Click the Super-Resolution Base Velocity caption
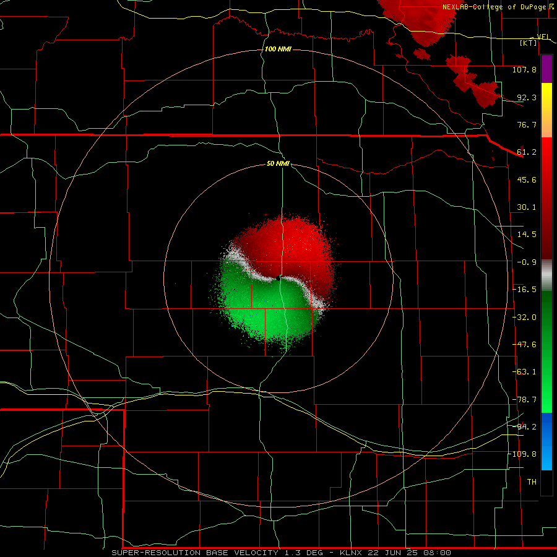The width and height of the screenshot is (557, 557). pyautogui.click(x=282, y=553)
